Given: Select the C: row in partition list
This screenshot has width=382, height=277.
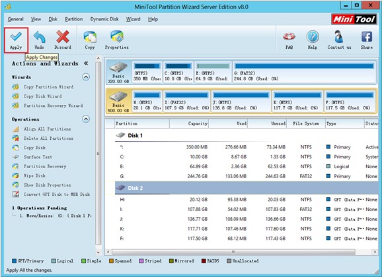Looking at the screenshot, I should click(x=247, y=157).
